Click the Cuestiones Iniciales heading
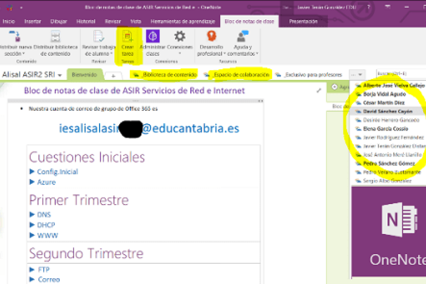 pyautogui.click(x=87, y=157)
